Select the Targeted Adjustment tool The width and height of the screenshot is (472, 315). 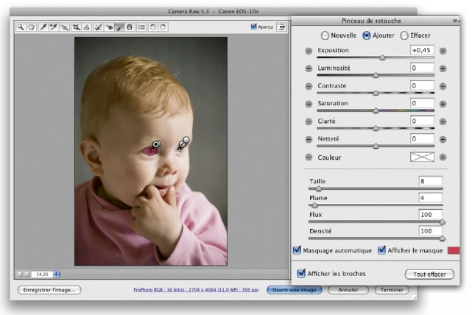[x=64, y=27]
